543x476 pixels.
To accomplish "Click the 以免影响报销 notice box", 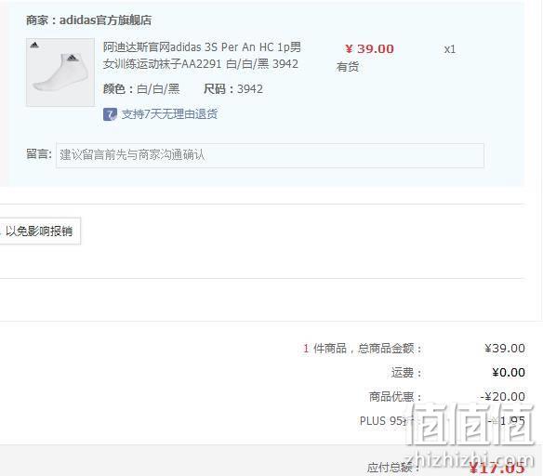I will [x=40, y=231].
